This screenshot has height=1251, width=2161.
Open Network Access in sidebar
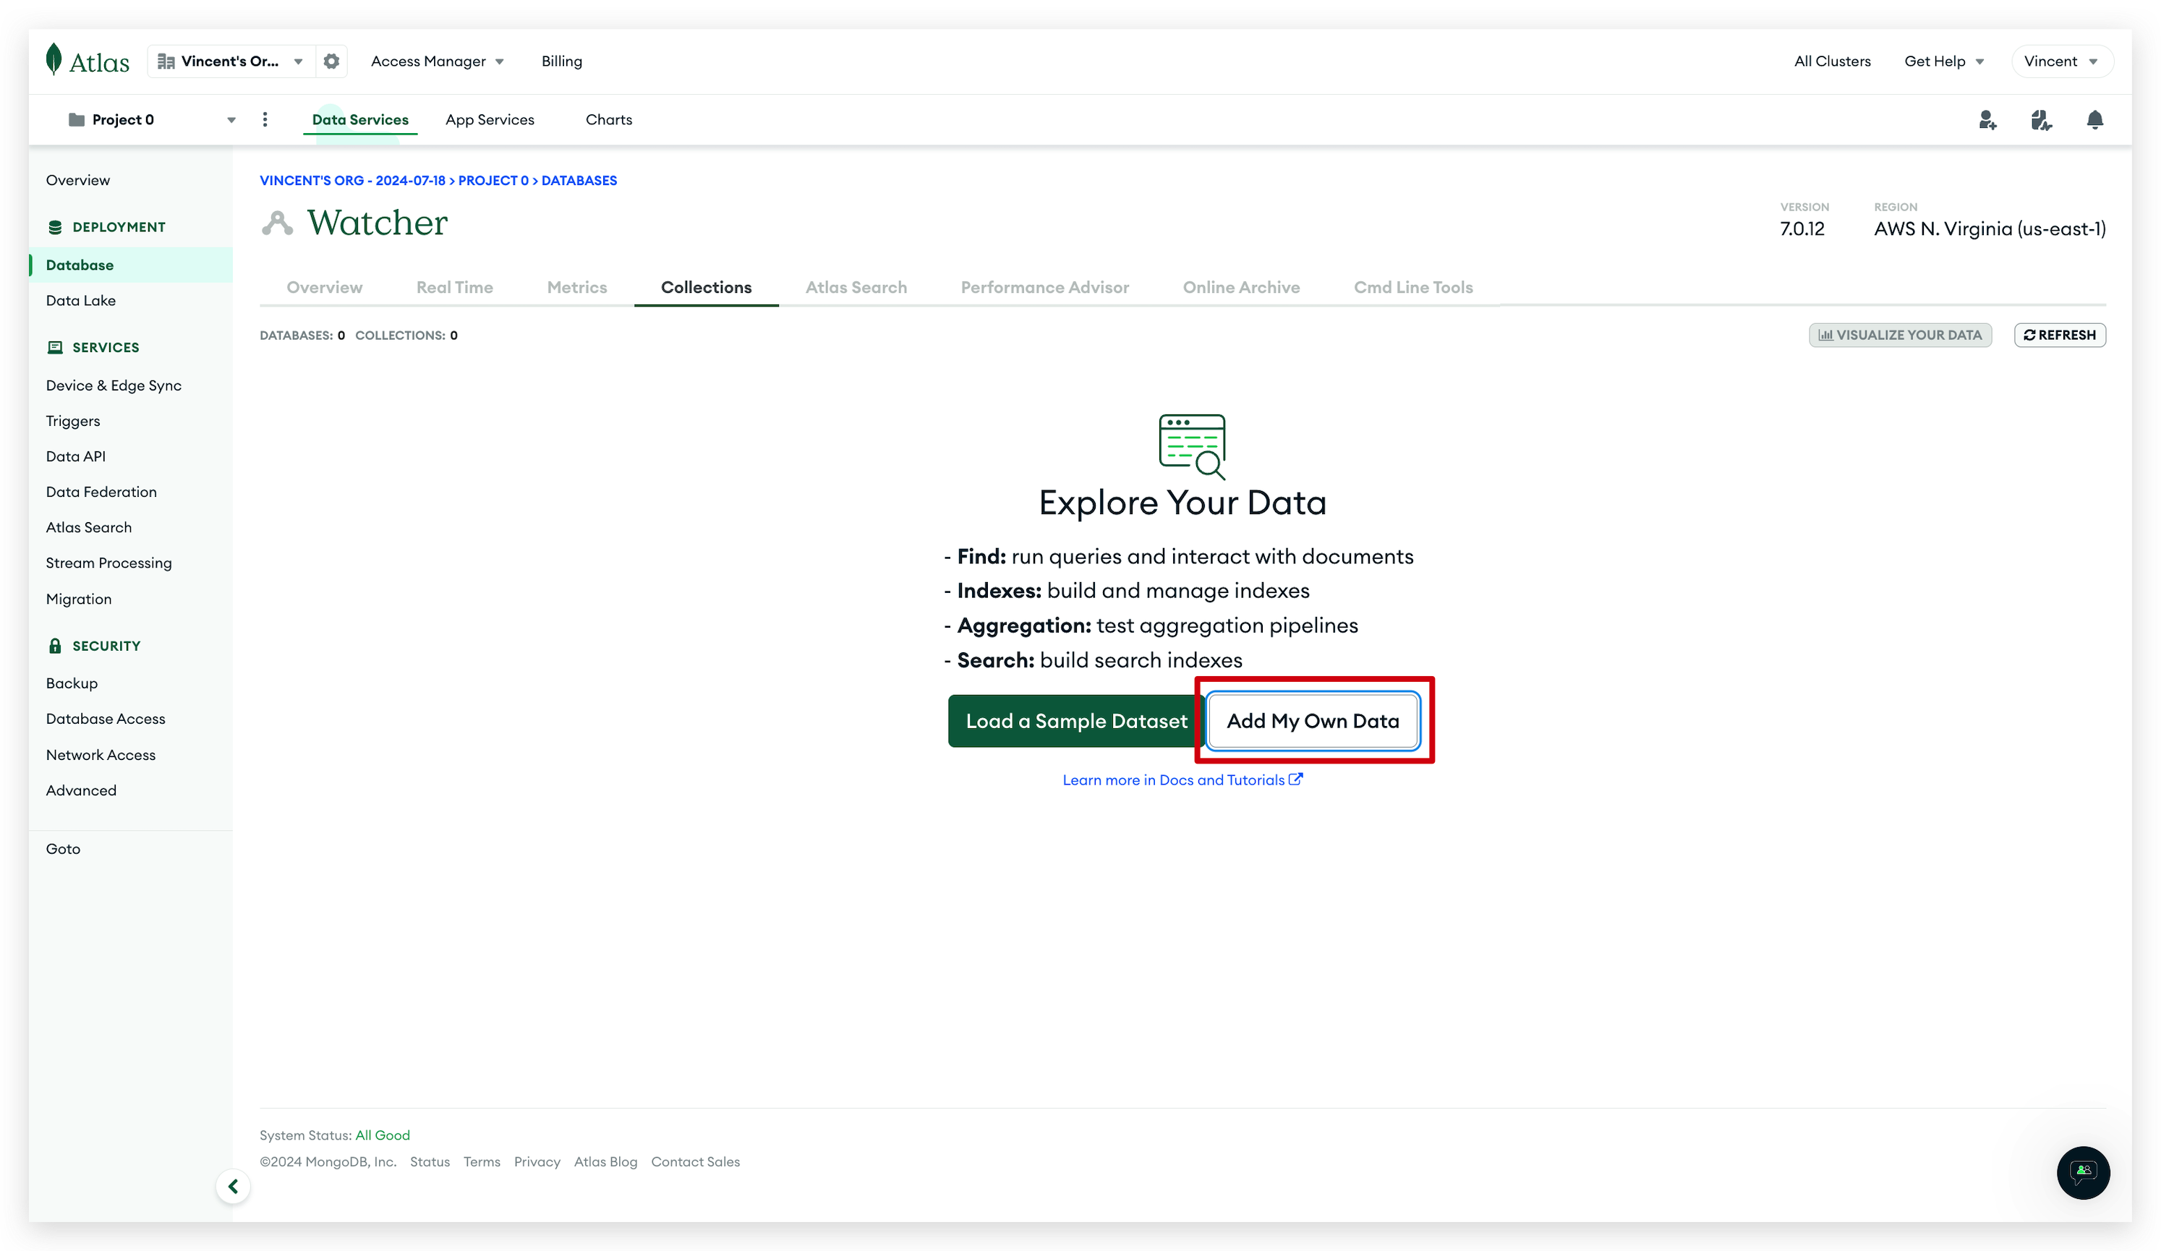(x=101, y=754)
